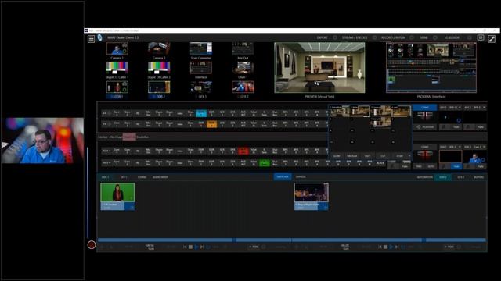This screenshot has height=281, width=501.
Task: Skip to previous DDR 1 clip
Action: click(185, 247)
